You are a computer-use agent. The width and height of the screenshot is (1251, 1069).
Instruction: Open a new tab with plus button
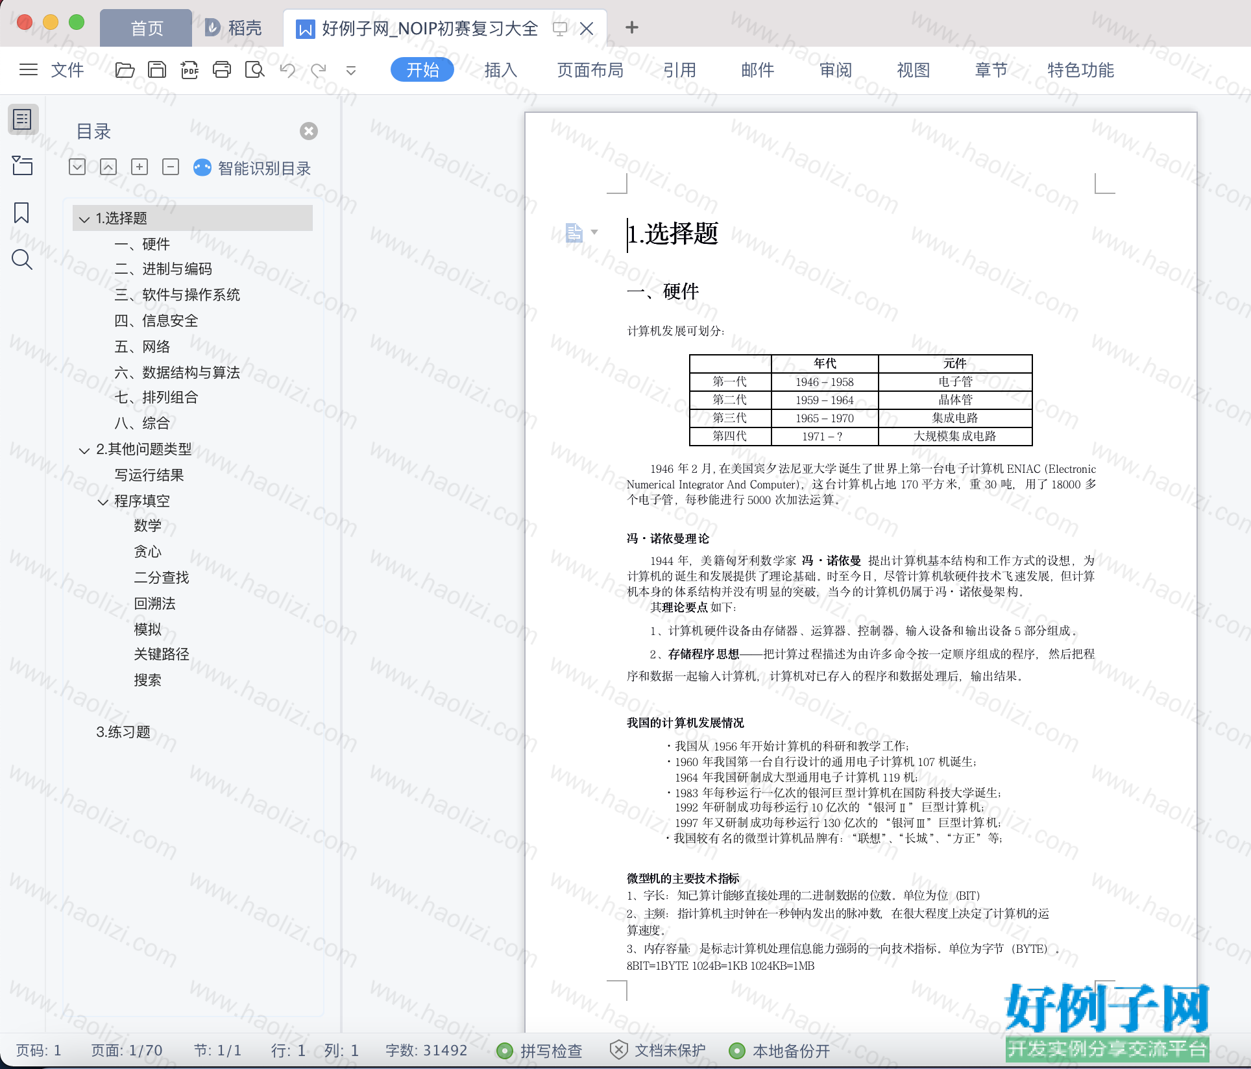pos(632,27)
